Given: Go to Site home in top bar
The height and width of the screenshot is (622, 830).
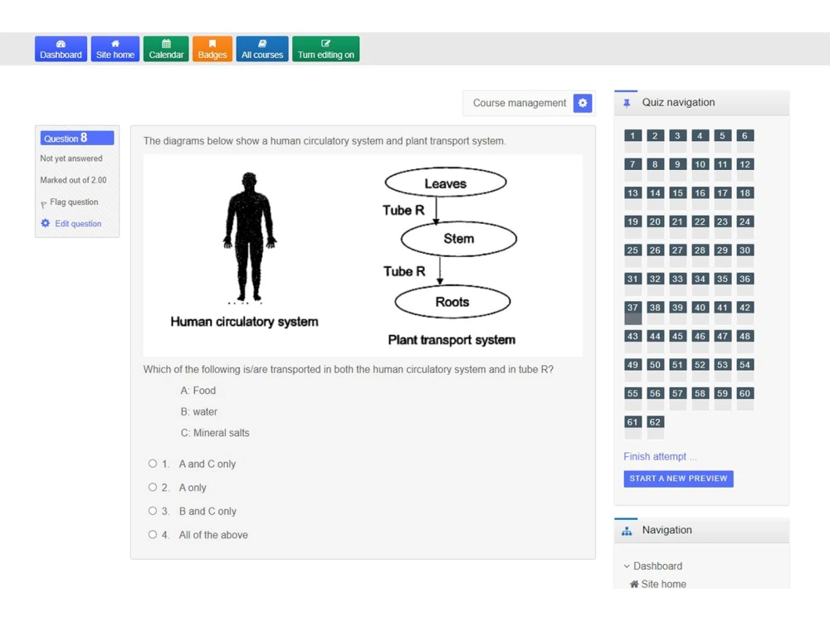Looking at the screenshot, I should [x=115, y=49].
